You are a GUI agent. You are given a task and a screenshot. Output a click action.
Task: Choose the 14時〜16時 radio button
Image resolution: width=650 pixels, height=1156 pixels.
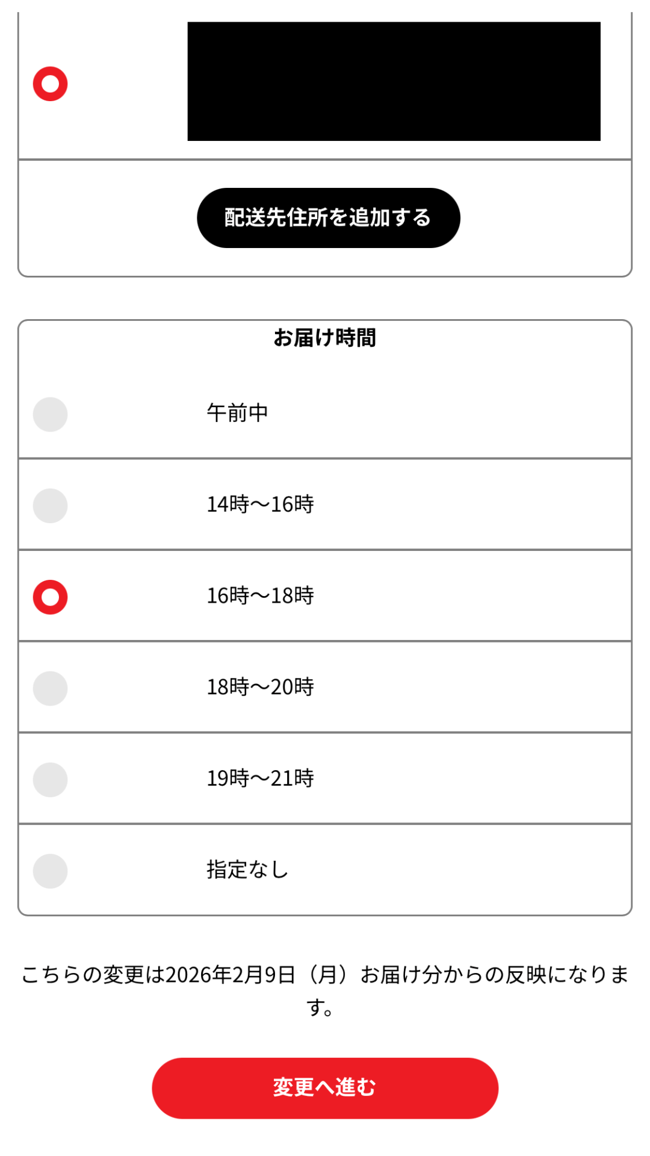(x=50, y=506)
